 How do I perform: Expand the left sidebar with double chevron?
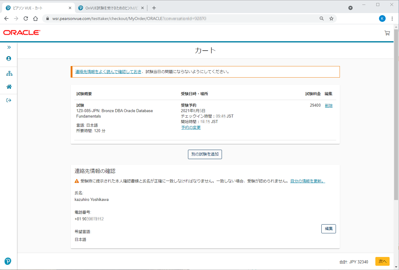pyautogui.click(x=9, y=47)
